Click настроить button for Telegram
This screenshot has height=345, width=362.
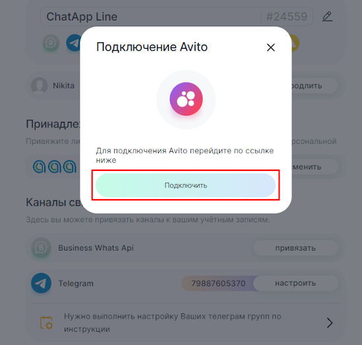point(295,283)
